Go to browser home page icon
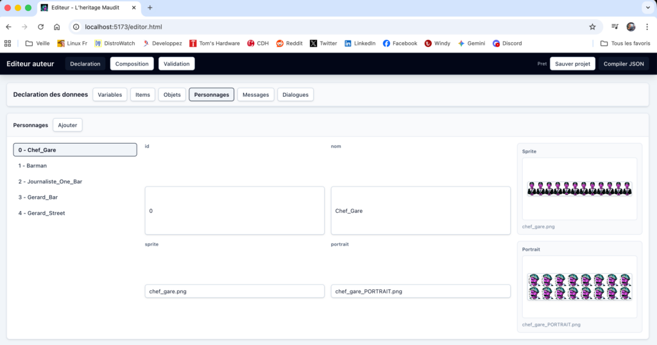 tap(57, 27)
